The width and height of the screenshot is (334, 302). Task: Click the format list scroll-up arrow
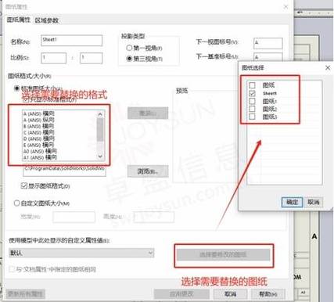pos(100,114)
